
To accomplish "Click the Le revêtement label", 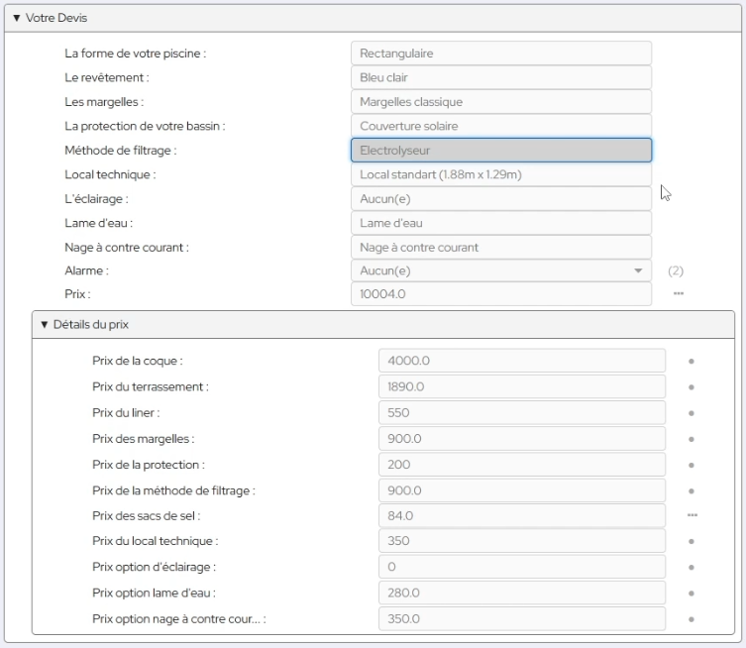I will [107, 77].
